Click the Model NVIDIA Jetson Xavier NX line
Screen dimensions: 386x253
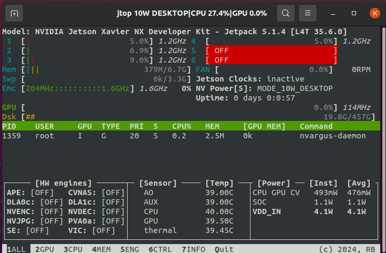pos(174,32)
